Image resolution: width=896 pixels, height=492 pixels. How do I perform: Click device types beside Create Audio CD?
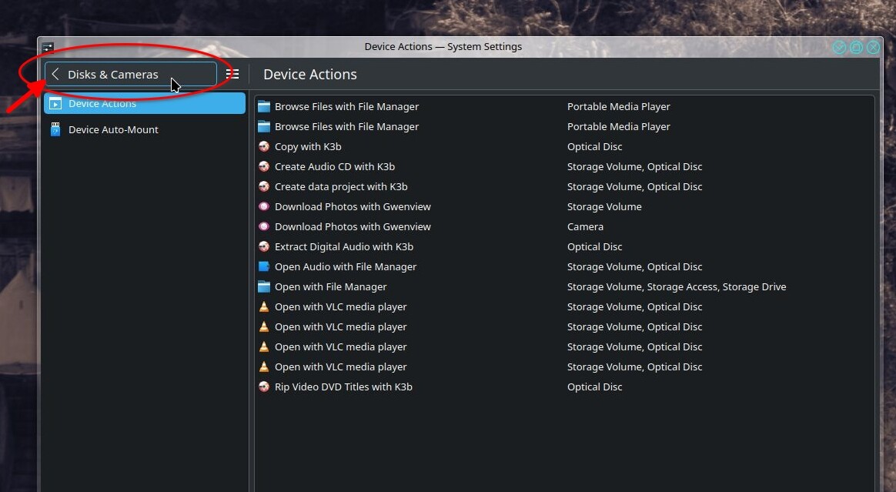tap(634, 166)
